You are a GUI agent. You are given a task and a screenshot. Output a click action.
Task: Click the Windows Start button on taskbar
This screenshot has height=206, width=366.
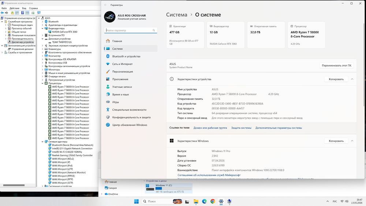pos(136,201)
